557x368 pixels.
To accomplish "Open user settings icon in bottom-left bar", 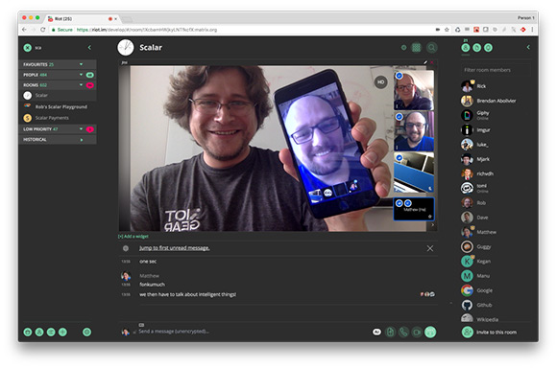I will pyautogui.click(x=87, y=332).
